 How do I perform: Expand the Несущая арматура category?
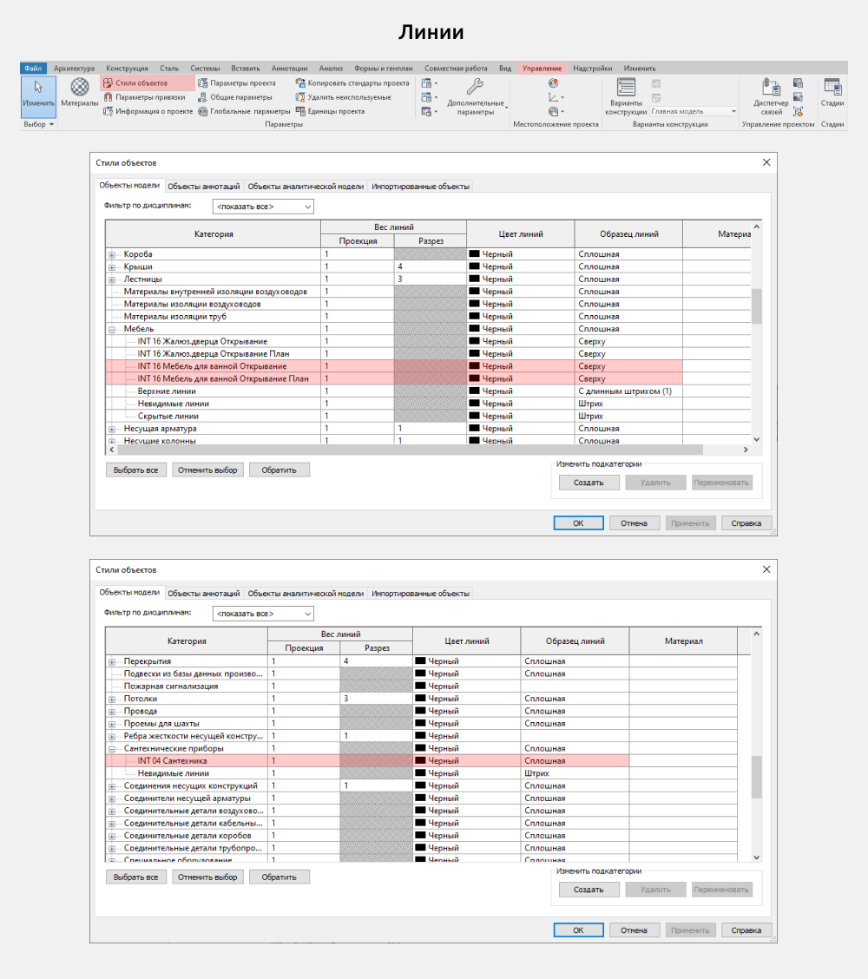[112, 430]
